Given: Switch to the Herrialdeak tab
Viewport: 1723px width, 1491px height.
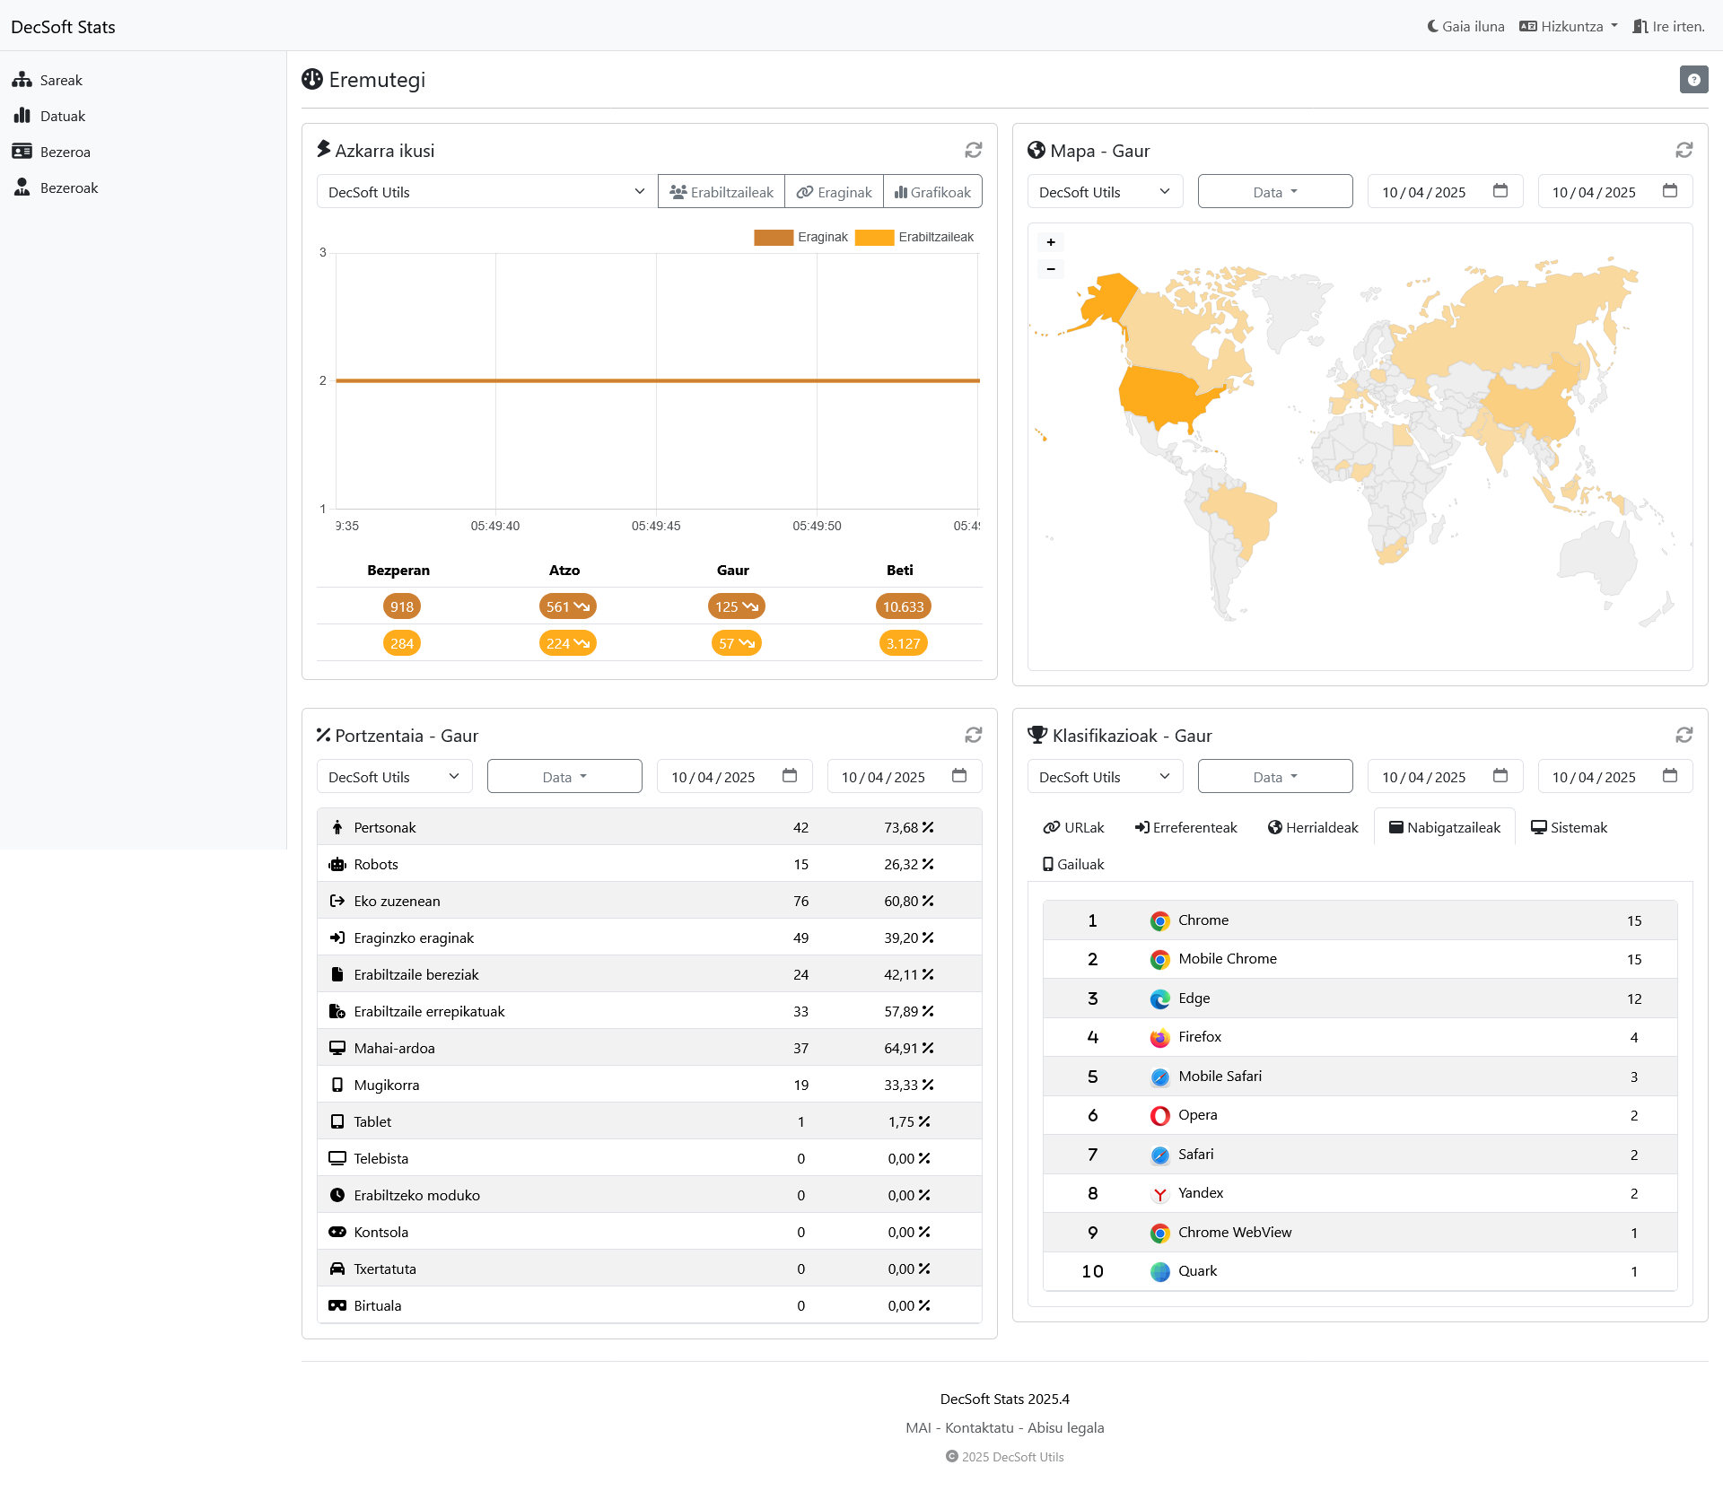Looking at the screenshot, I should click(1313, 827).
